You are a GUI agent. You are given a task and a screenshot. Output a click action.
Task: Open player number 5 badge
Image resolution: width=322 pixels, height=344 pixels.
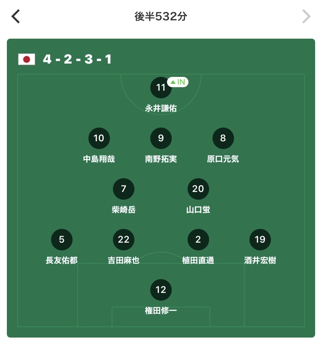(x=62, y=240)
